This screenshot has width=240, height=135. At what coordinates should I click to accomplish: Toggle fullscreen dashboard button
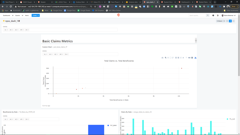(x=227, y=21)
